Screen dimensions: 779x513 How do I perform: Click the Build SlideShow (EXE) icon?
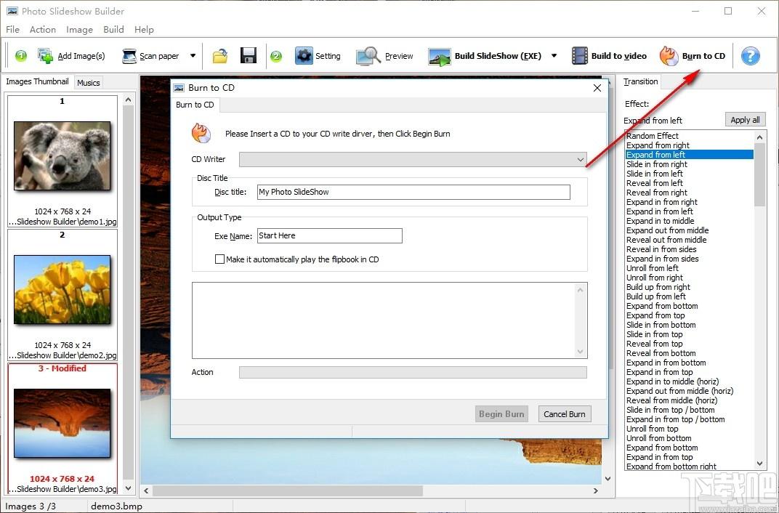click(439, 57)
